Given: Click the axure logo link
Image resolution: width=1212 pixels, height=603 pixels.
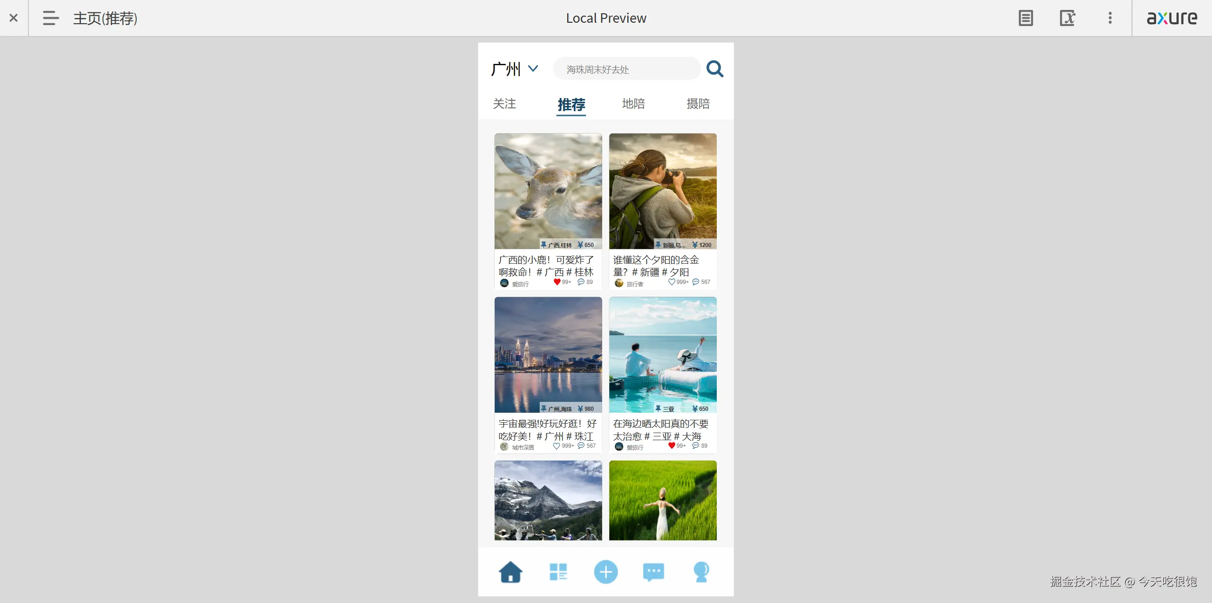Looking at the screenshot, I should 1172,18.
